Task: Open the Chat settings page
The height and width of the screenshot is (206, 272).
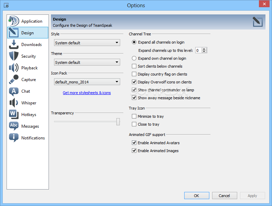Action: 28,91
